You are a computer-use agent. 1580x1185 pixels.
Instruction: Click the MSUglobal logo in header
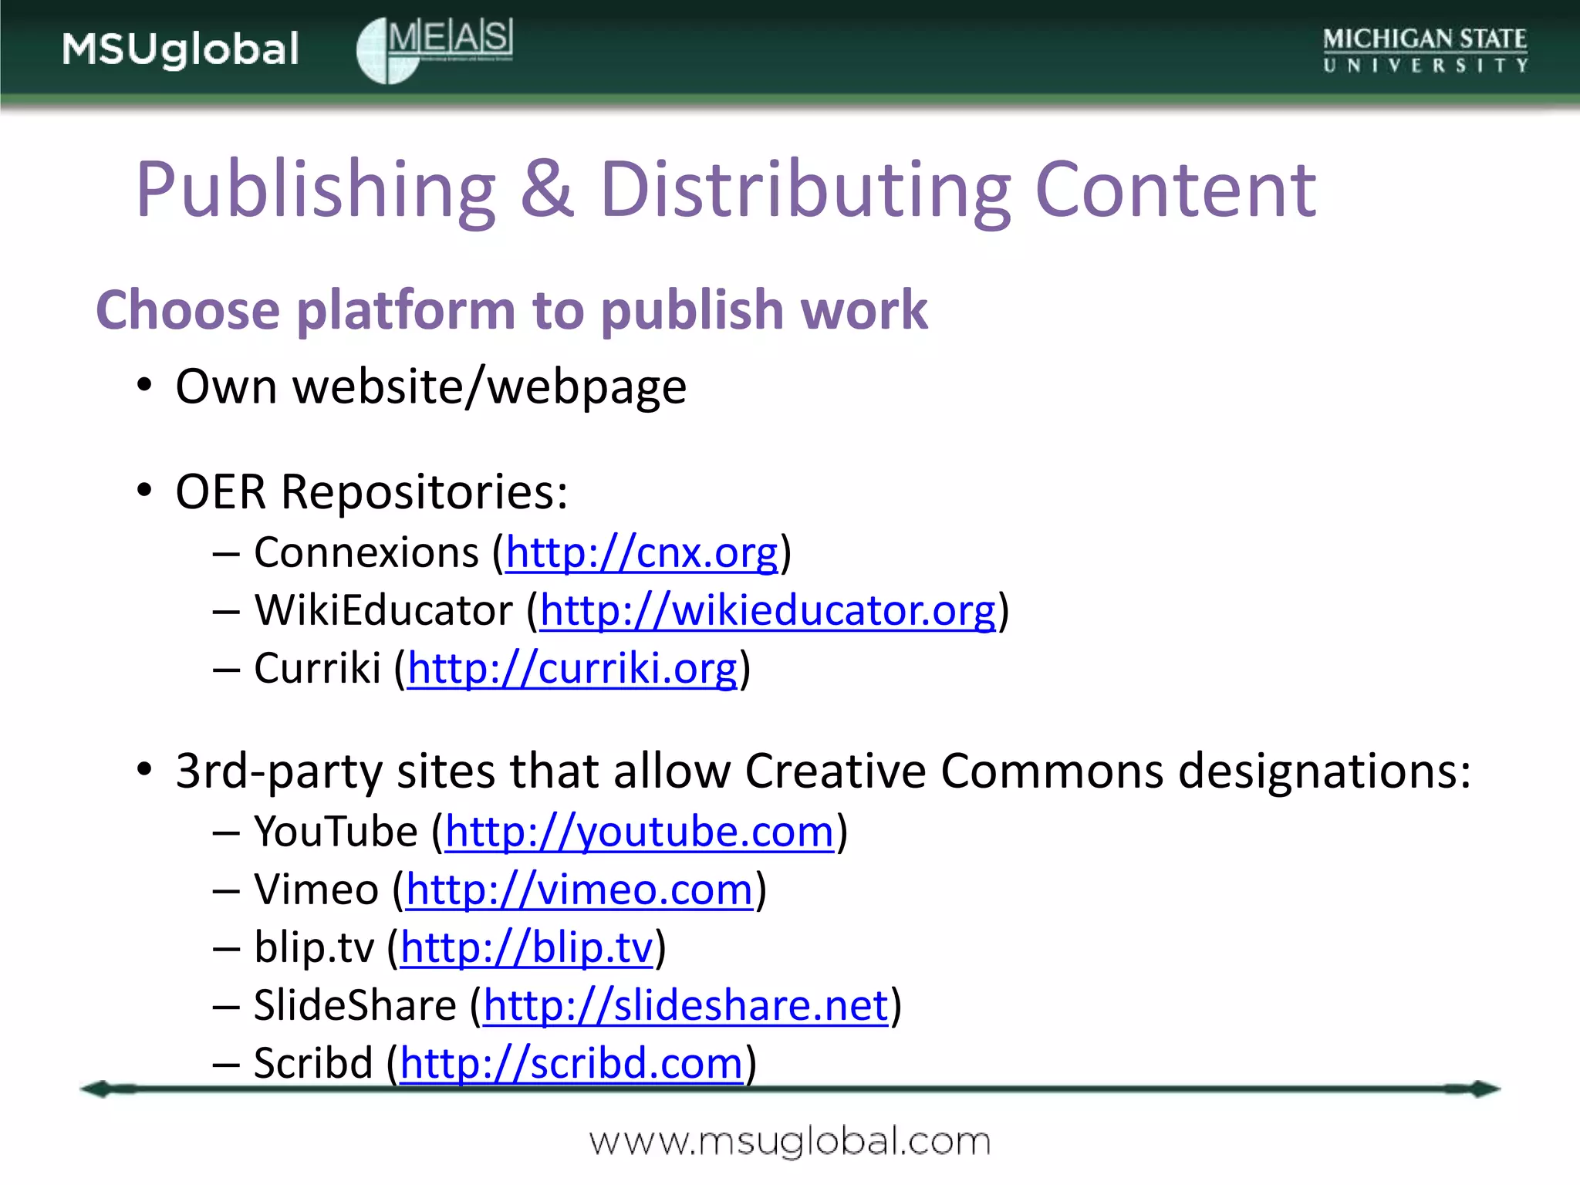(x=181, y=49)
